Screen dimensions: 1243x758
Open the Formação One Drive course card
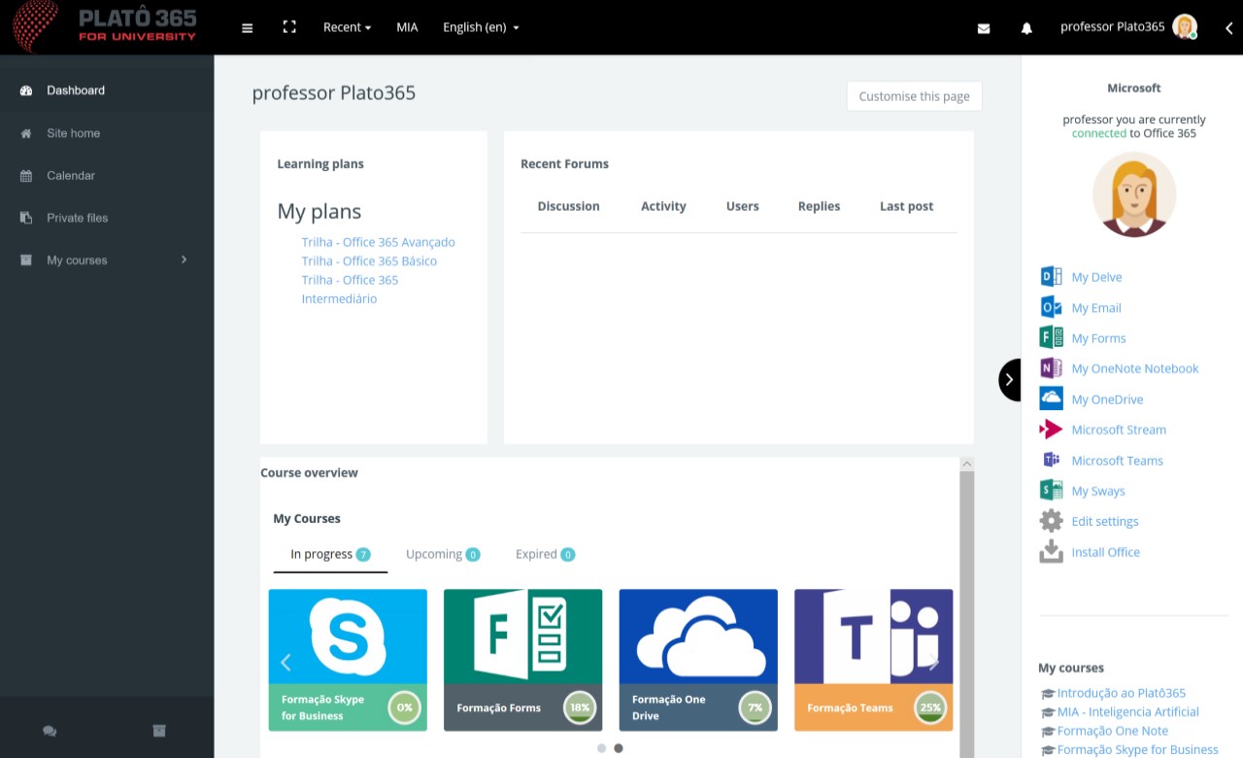click(x=698, y=660)
